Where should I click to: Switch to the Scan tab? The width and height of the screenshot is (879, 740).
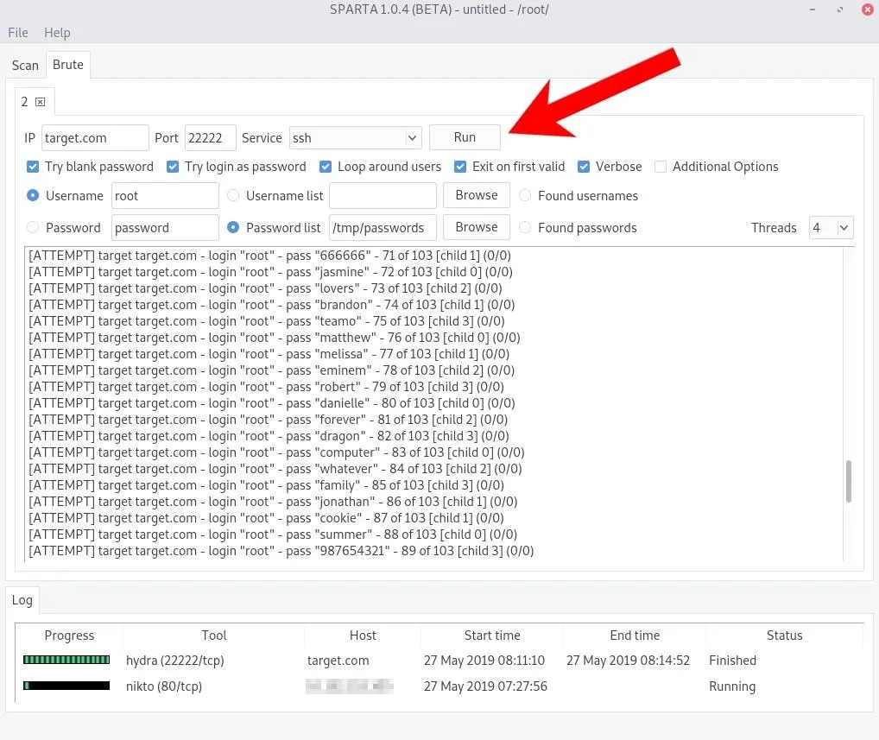(x=25, y=66)
